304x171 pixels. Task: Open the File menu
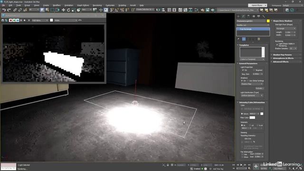point(3,5)
